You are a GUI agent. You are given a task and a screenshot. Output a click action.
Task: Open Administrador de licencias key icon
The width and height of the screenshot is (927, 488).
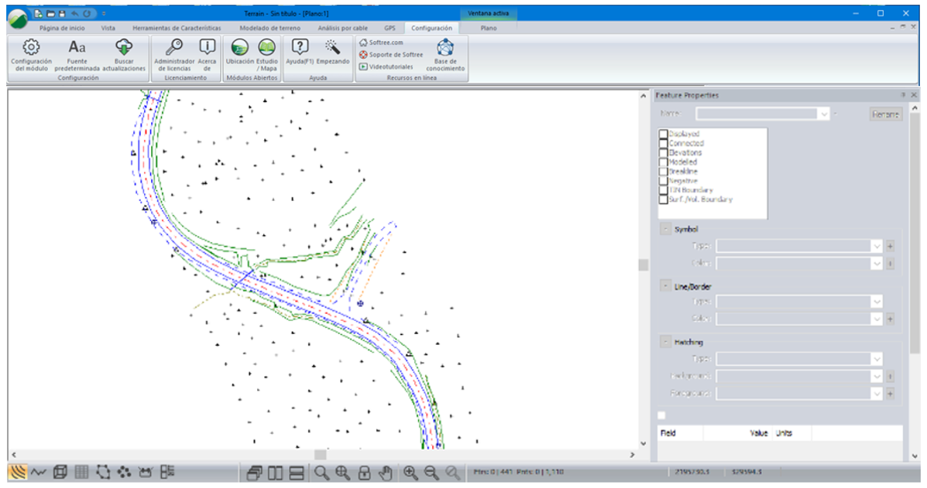click(x=174, y=47)
